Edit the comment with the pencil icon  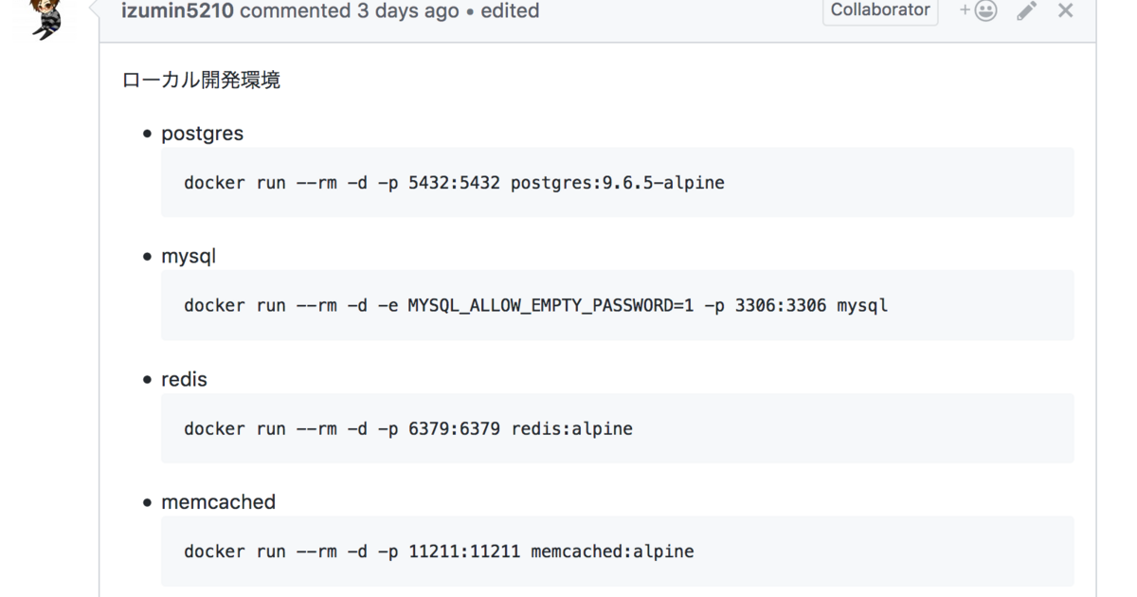1027,11
